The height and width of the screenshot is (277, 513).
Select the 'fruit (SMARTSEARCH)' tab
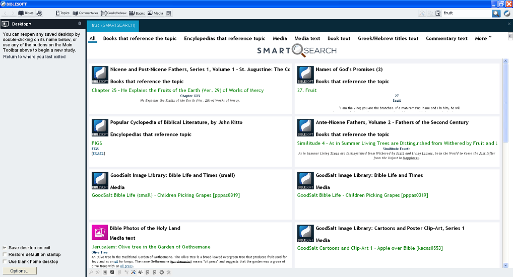(113, 26)
